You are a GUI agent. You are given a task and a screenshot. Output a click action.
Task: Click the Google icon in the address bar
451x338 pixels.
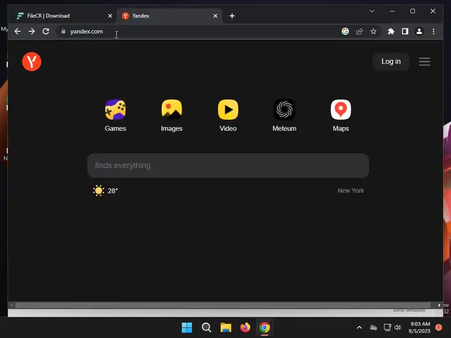[x=345, y=31]
